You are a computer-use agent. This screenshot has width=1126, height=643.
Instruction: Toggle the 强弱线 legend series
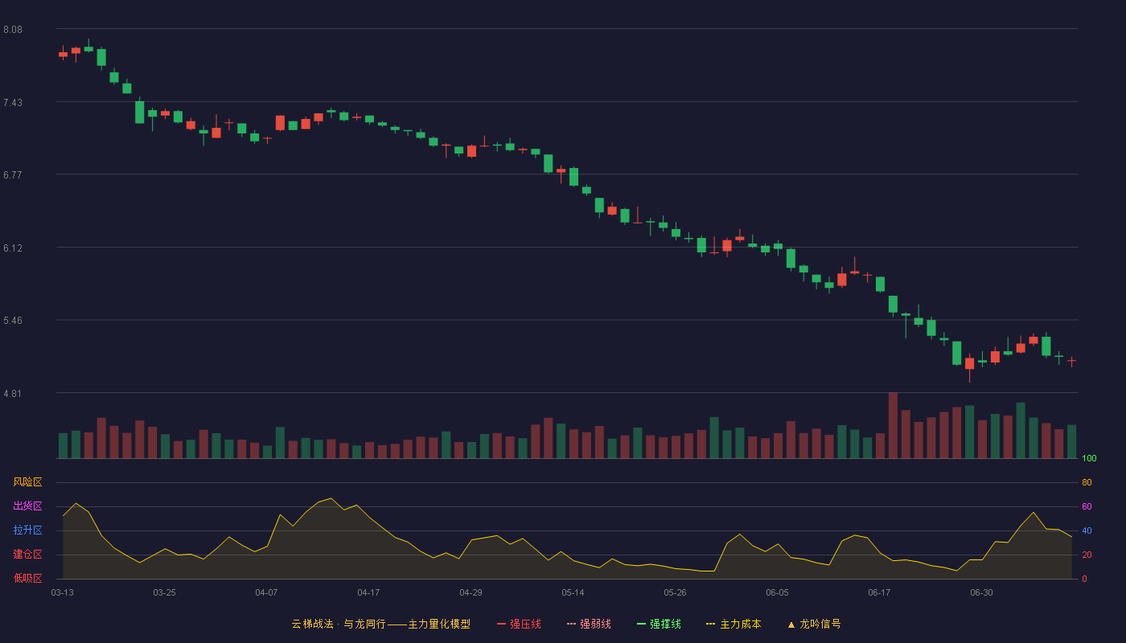589,624
